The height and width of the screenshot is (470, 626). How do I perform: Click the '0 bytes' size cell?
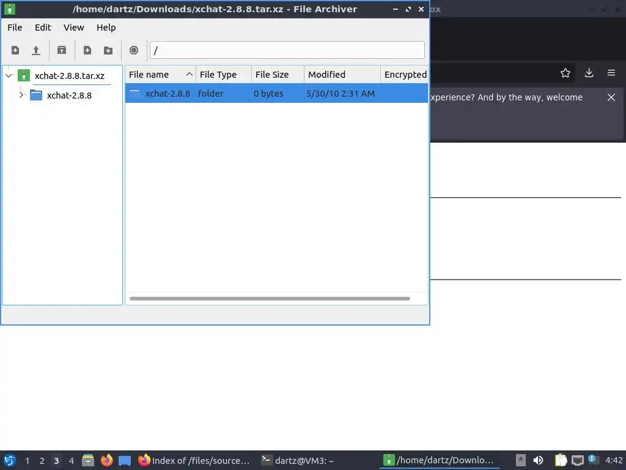(268, 94)
